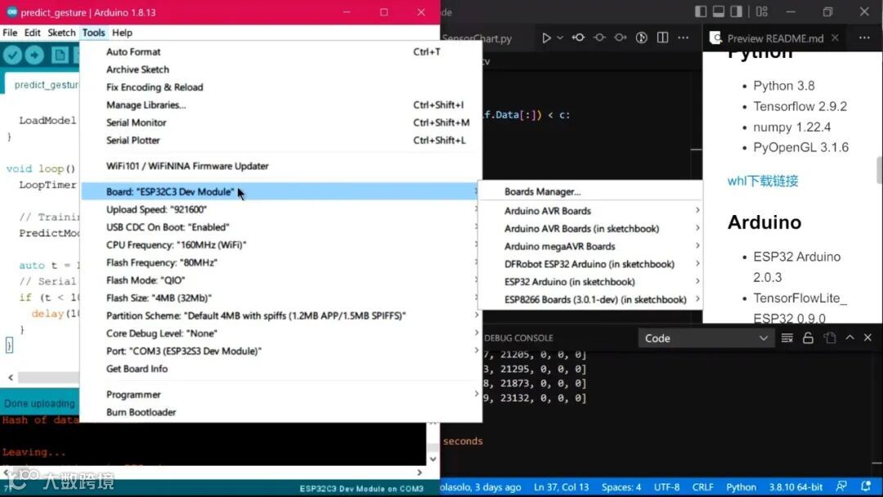Expand CPU Frequency 160MHz submenu

(281, 245)
